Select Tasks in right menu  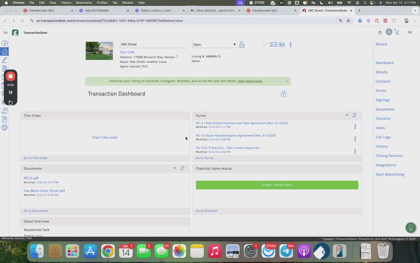tap(380, 128)
